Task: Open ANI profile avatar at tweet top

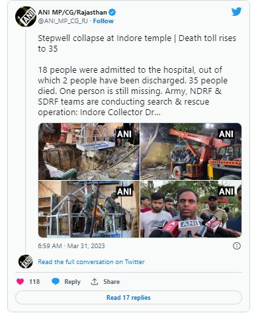Action: [26, 17]
